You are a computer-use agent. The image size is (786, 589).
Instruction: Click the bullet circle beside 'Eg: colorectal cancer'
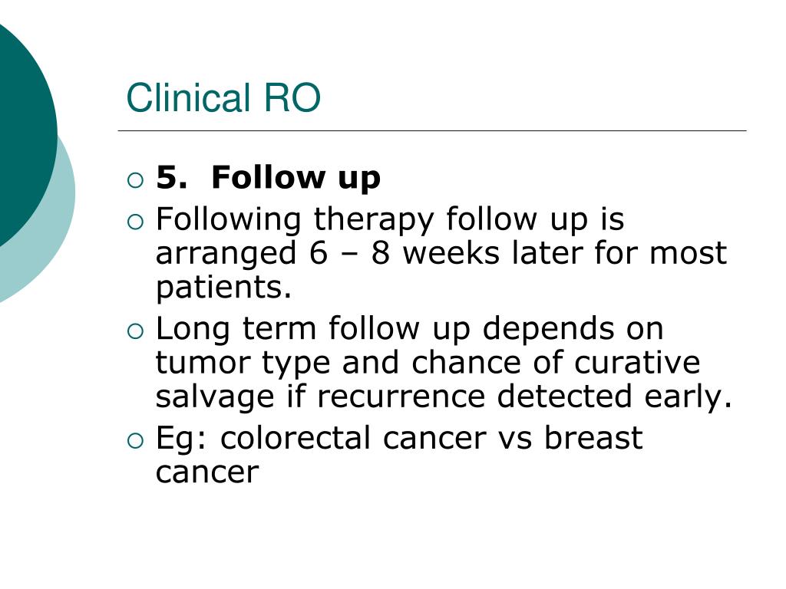click(x=135, y=441)
